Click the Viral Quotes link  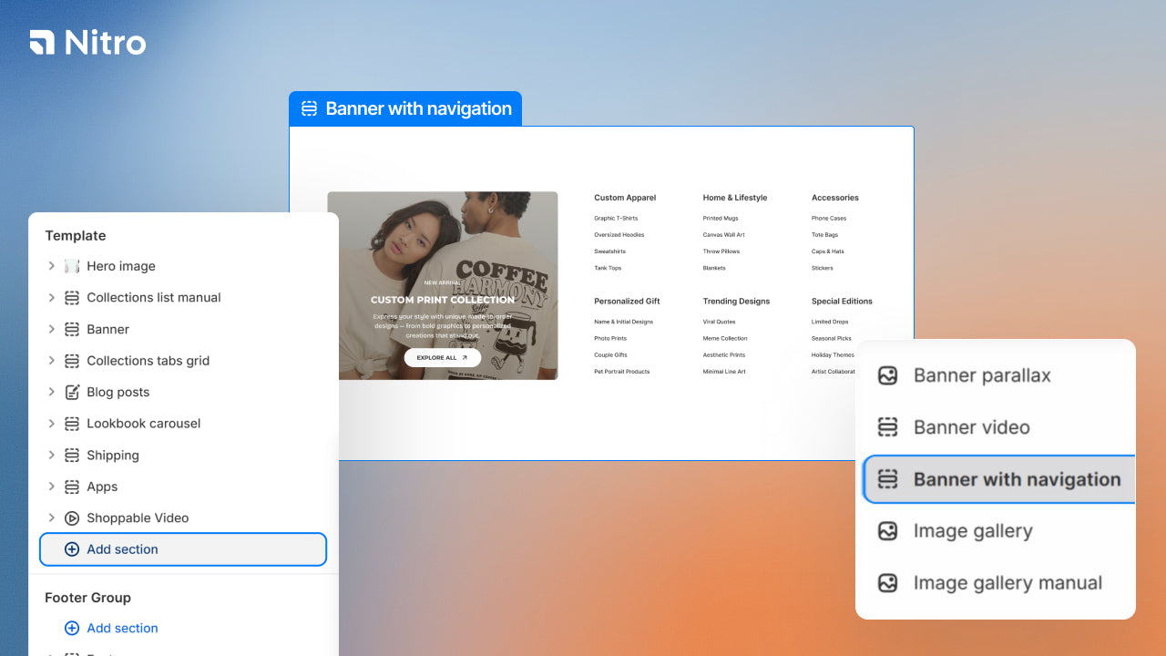coord(719,322)
